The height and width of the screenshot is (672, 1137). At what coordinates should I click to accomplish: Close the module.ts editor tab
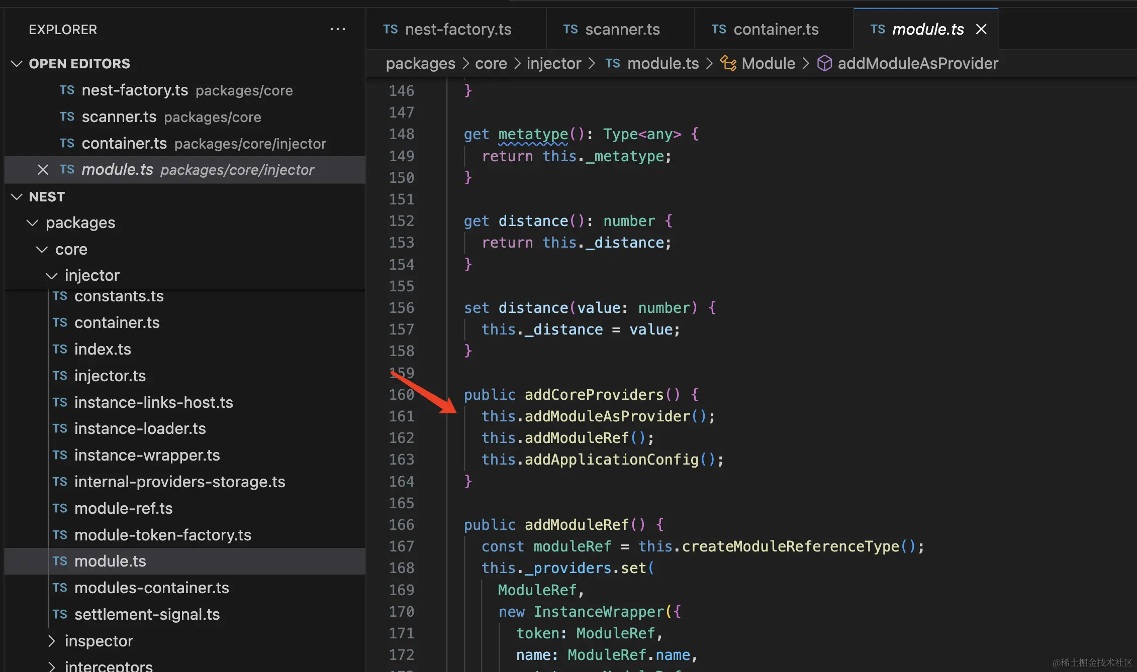[981, 29]
